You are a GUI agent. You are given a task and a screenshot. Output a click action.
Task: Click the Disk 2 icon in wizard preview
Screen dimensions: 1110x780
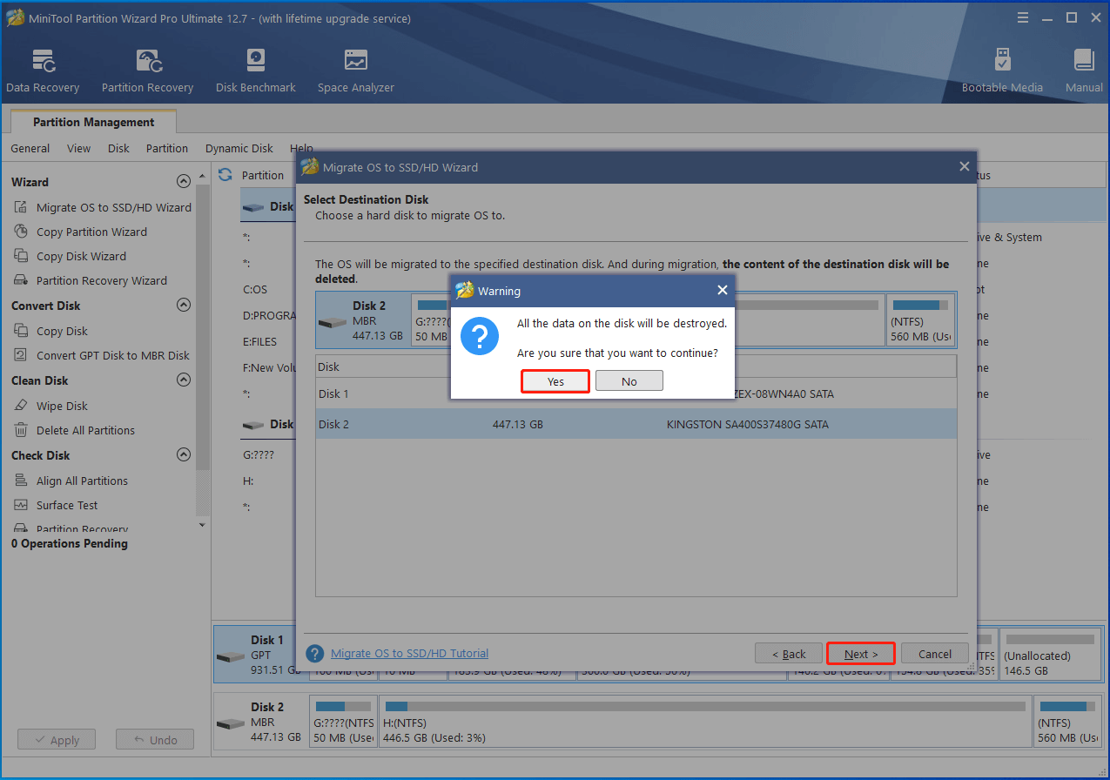click(333, 321)
